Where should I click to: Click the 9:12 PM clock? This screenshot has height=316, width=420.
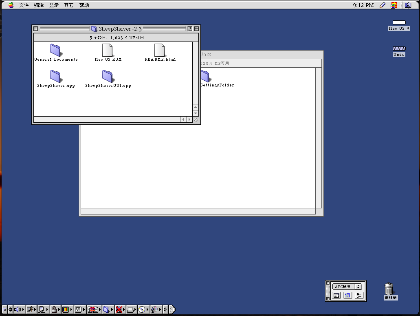[x=363, y=5]
